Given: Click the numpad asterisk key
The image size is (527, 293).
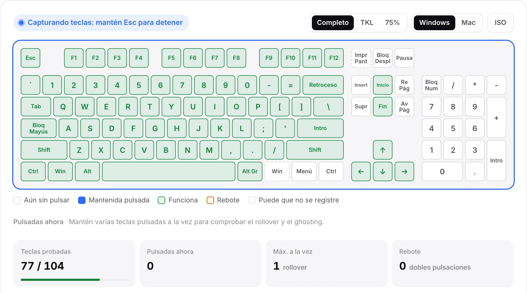Looking at the screenshot, I should pos(475,85).
